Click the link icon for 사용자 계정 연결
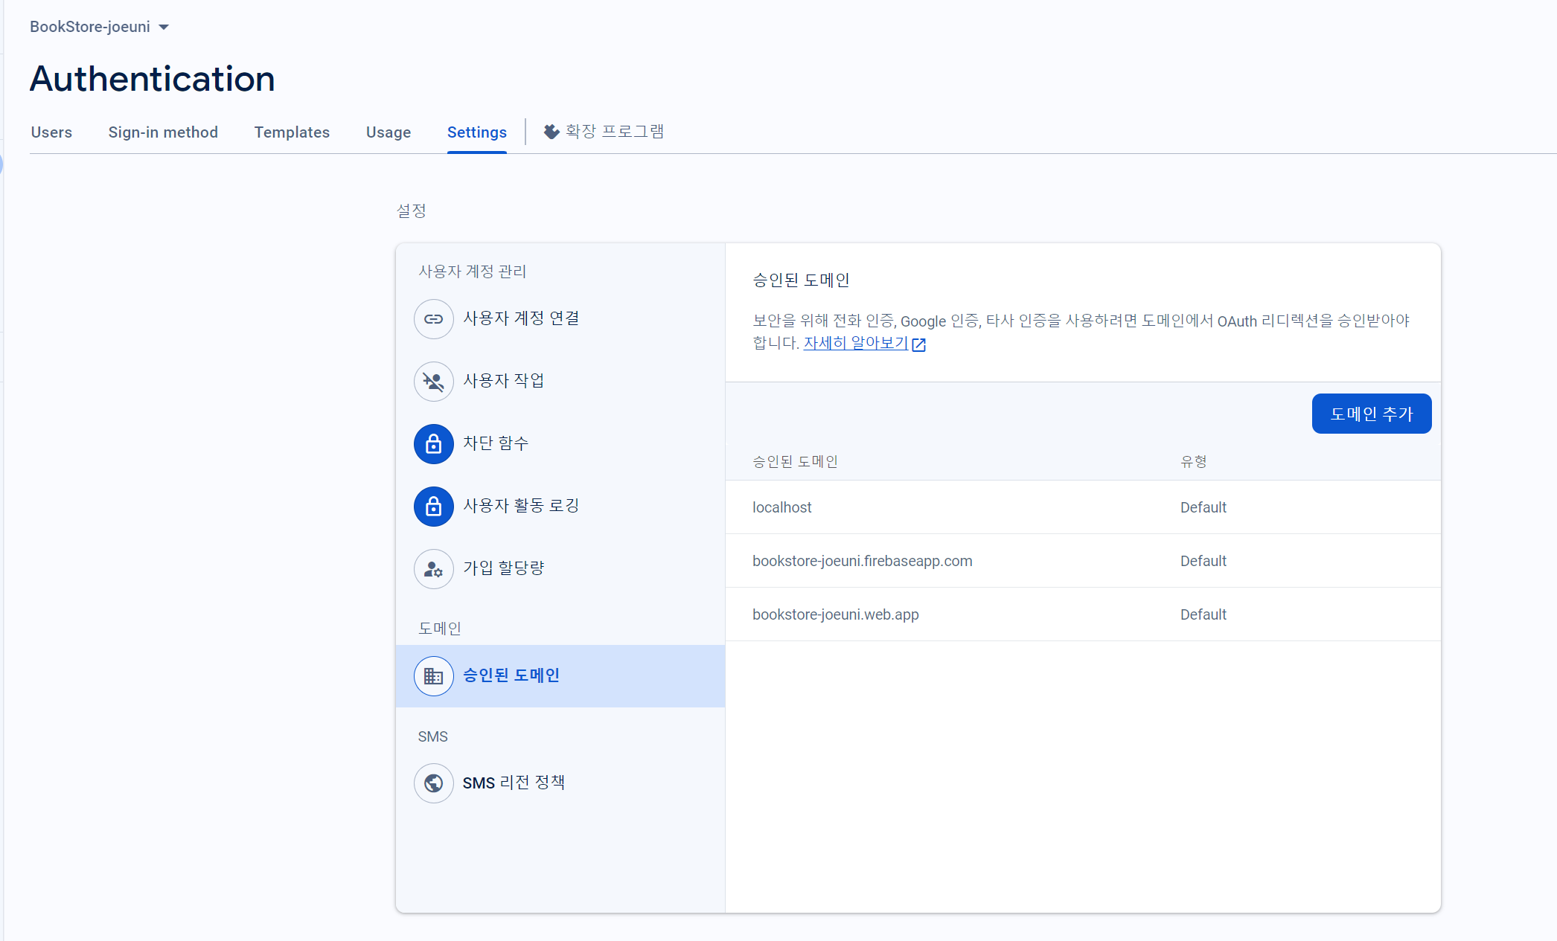 (x=433, y=319)
